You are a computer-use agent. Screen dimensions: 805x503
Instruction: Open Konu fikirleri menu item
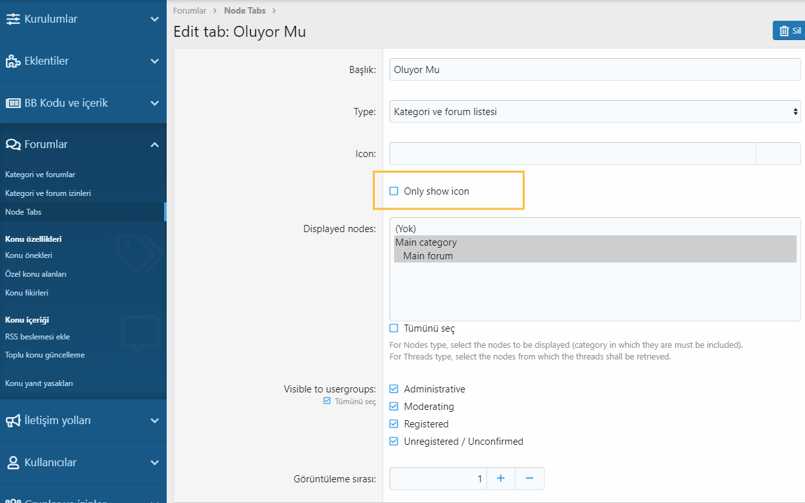(26, 293)
